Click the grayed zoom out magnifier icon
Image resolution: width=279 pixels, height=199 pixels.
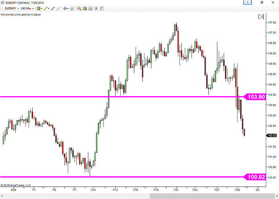(58, 8)
